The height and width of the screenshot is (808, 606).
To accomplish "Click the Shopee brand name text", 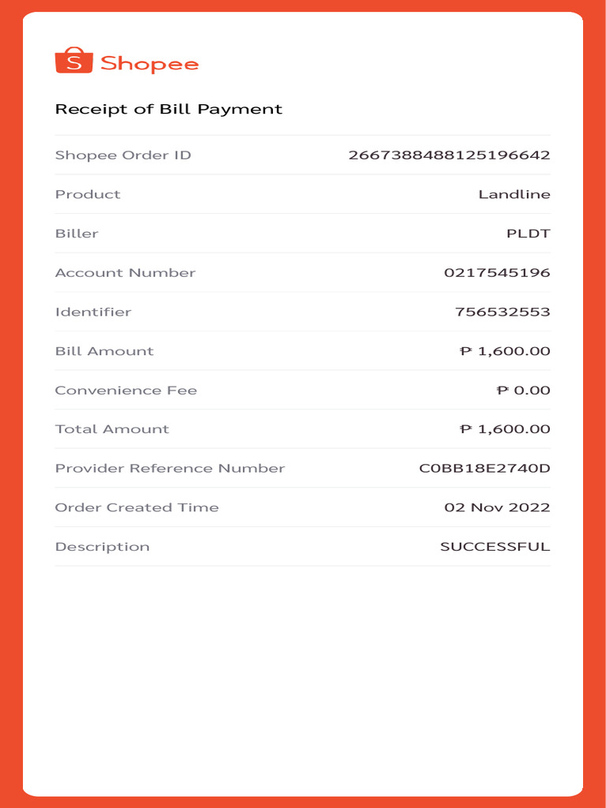I will point(149,65).
